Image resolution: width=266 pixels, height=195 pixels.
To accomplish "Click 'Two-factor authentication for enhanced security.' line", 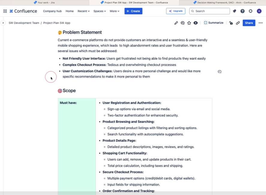I will (143, 115).
